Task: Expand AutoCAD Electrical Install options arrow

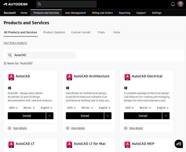Action: 166,116
